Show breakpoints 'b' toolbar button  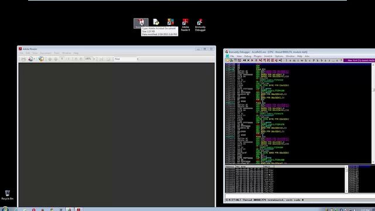(x=322, y=60)
